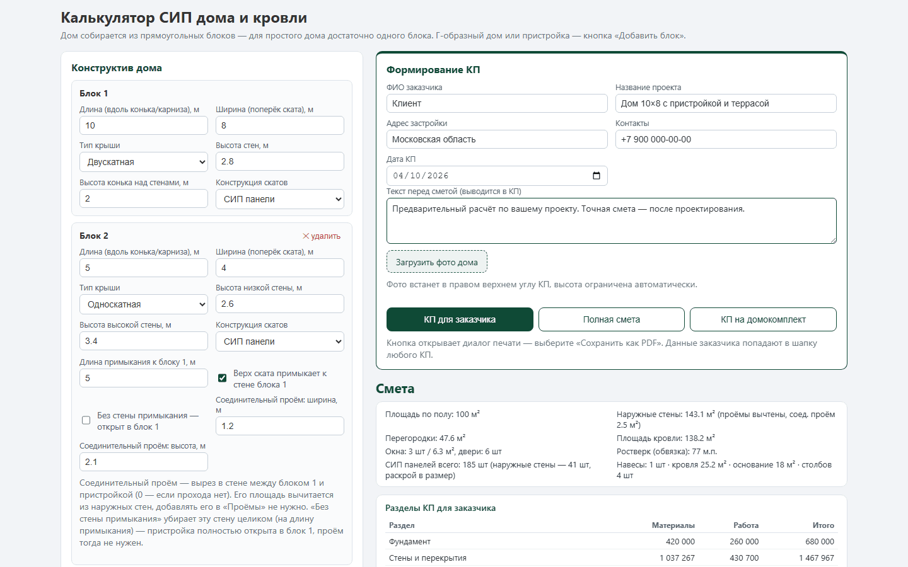Viewport: 908px width, 567px height.
Task: Edit Высота конька над стенами field
Action: click(x=144, y=198)
